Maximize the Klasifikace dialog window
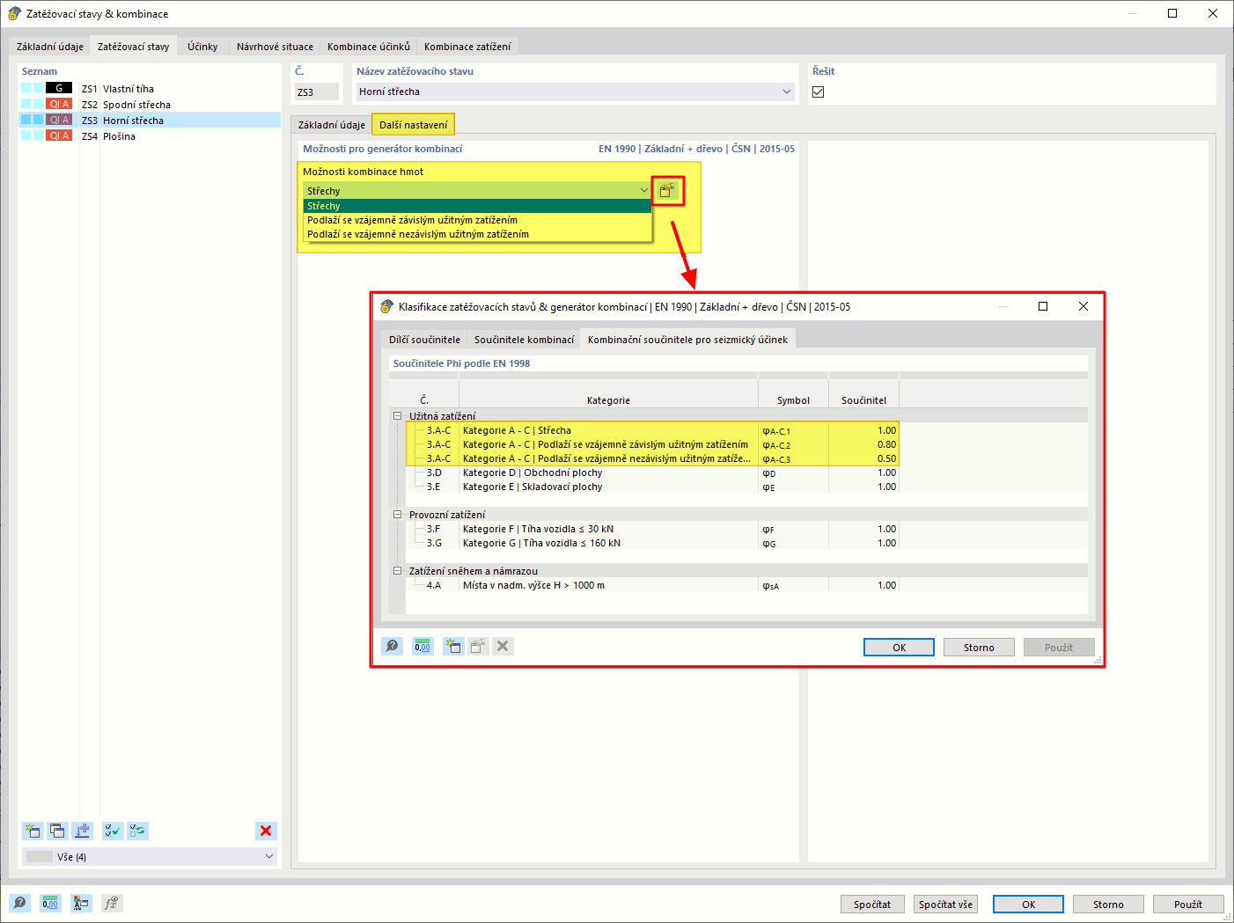Screen dimensions: 1234x923 (x=1043, y=306)
